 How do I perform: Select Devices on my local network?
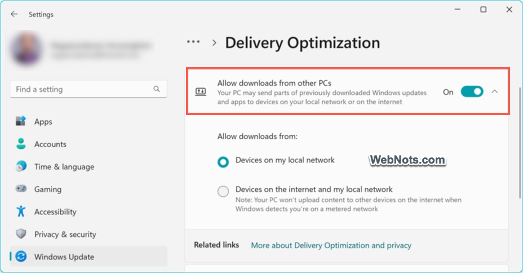(224, 162)
